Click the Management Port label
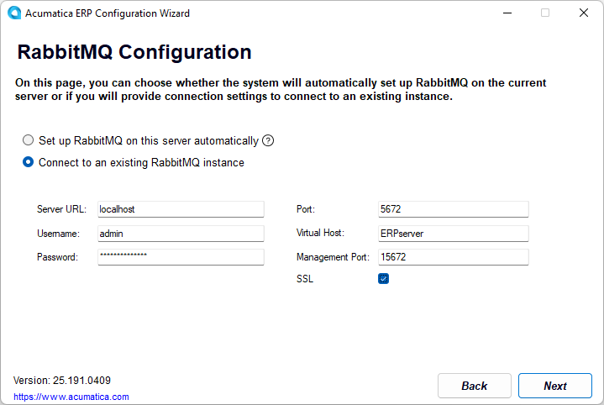The image size is (604, 405). click(332, 257)
